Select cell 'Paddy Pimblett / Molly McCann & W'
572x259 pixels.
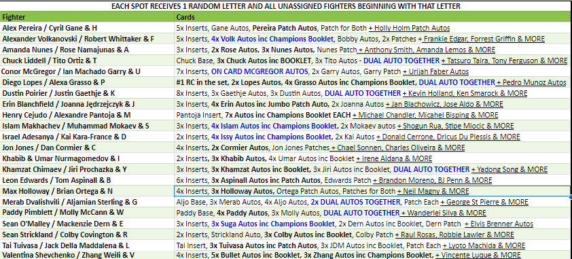pyautogui.click(x=88, y=213)
